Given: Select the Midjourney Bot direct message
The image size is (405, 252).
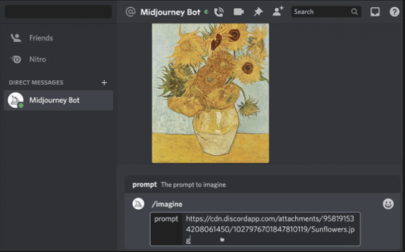Looking at the screenshot, I should click(58, 100).
